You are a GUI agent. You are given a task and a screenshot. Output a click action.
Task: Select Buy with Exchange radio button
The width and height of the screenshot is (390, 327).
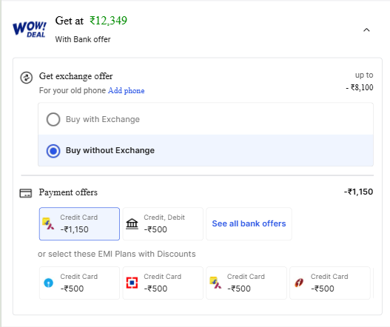53,119
